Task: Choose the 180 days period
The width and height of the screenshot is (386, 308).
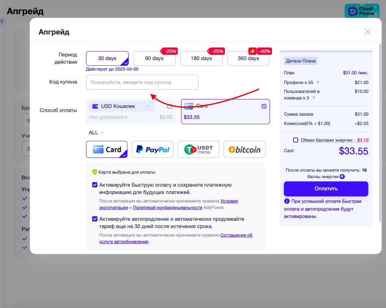Action: [201, 58]
